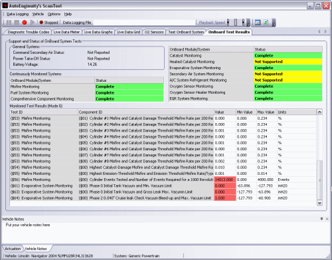The width and height of the screenshot is (332, 260).
Task: Click the pause playback button
Action: (x=9, y=23)
